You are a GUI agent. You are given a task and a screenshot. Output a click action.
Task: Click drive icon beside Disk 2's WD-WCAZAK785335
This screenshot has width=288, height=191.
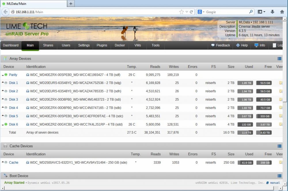click(x=28, y=91)
